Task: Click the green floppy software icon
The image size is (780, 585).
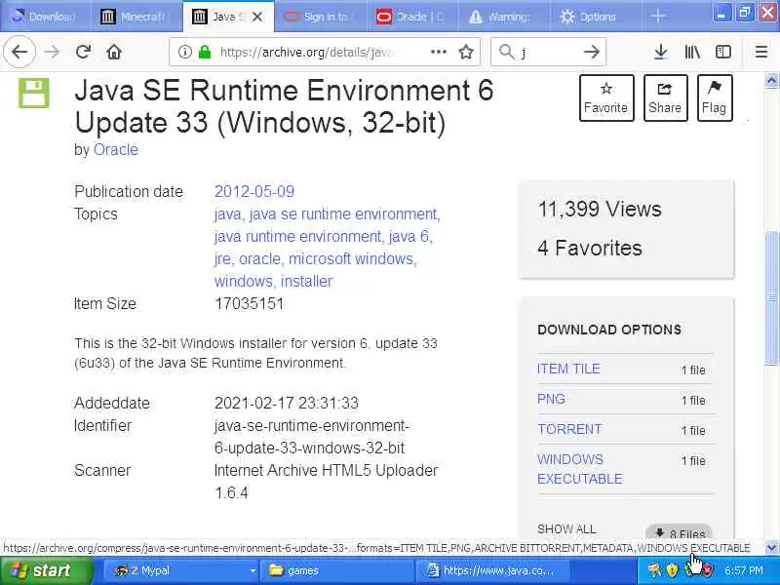Action: click(34, 93)
